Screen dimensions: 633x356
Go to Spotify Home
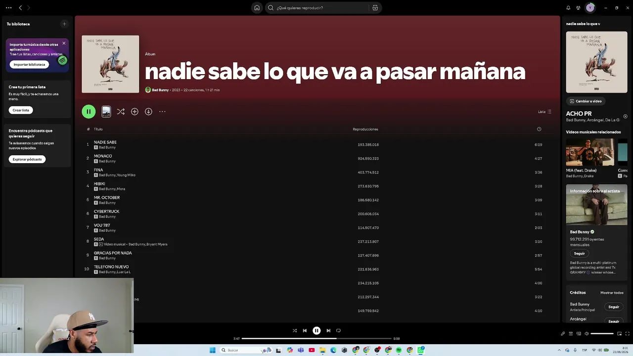tap(257, 8)
